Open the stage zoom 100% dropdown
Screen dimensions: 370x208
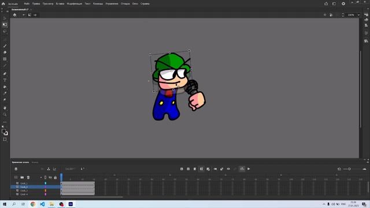(x=358, y=15)
